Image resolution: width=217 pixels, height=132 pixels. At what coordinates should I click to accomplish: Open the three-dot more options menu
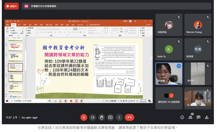pyautogui.click(x=119, y=117)
